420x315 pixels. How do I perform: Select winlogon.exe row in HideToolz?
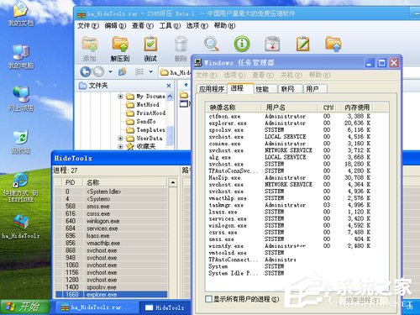pos(112,221)
